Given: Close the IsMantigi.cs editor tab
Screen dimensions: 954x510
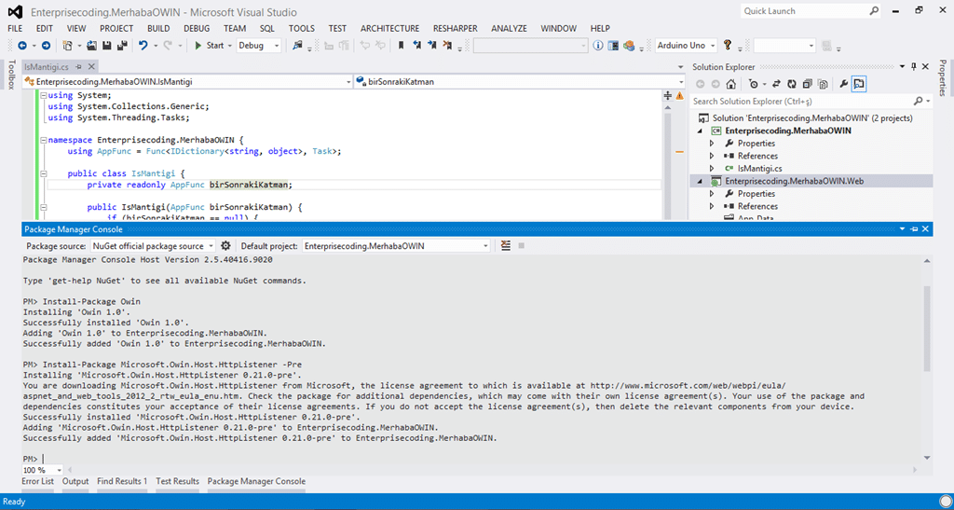Looking at the screenshot, I should tap(91, 66).
